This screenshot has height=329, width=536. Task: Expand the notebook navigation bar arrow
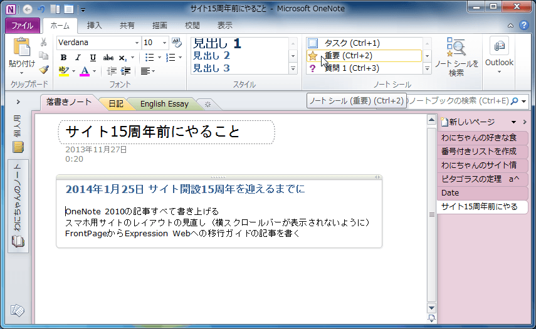[x=18, y=102]
